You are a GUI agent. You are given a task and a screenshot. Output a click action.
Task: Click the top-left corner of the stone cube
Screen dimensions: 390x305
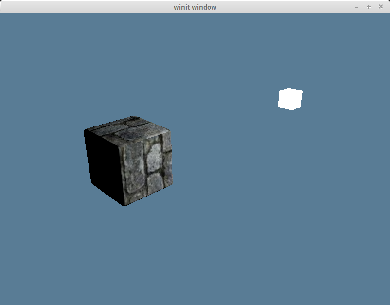[86, 130]
